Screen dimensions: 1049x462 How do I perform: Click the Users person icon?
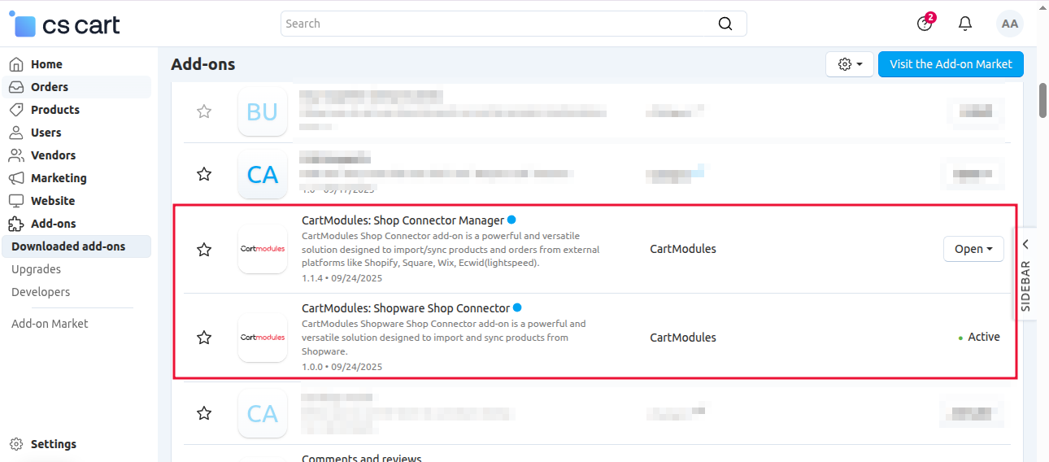click(x=16, y=133)
